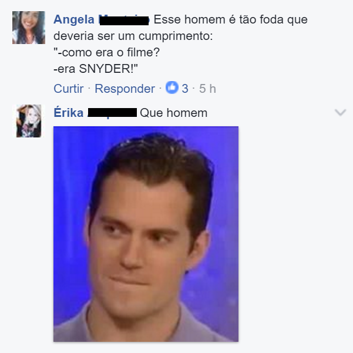The height and width of the screenshot is (353, 353).
Task: Open Érika's profile picture avatar
Action: (29, 121)
